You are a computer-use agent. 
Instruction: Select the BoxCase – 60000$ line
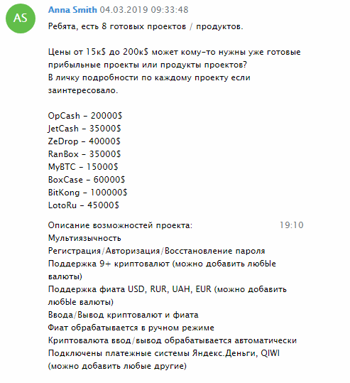(87, 180)
